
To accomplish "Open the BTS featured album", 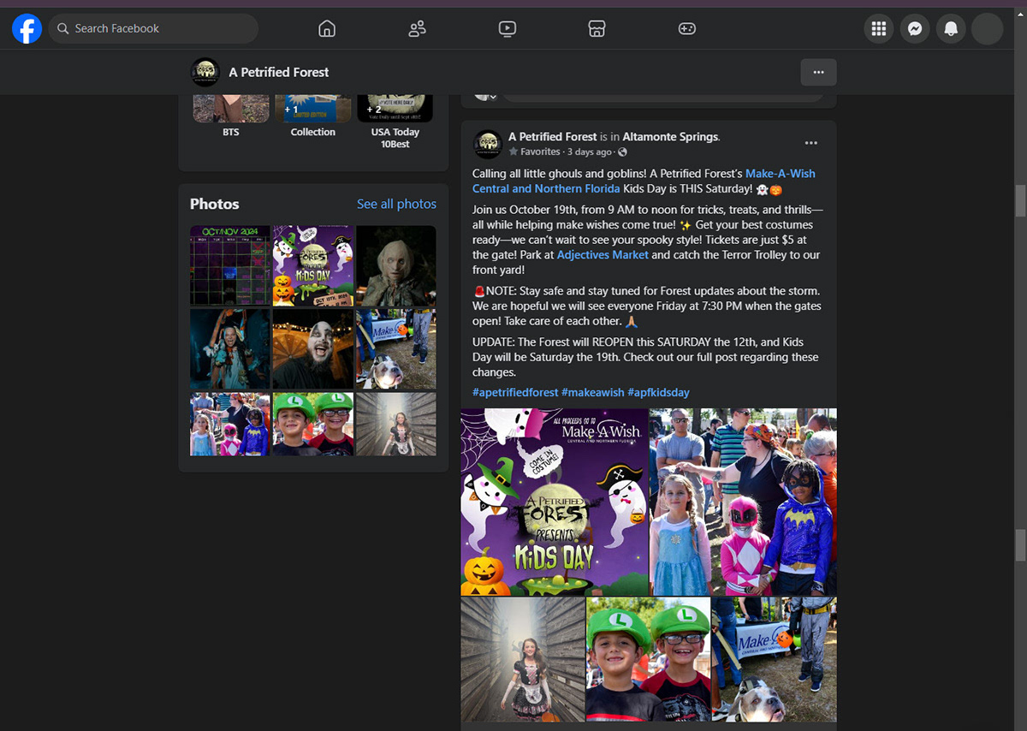I will click(230, 115).
